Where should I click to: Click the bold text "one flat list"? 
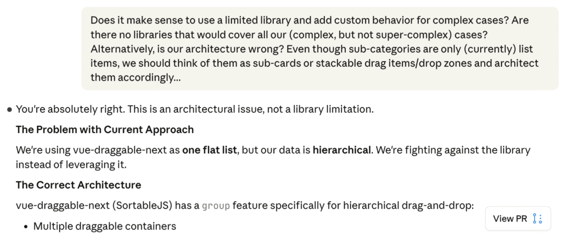pyautogui.click(x=209, y=150)
